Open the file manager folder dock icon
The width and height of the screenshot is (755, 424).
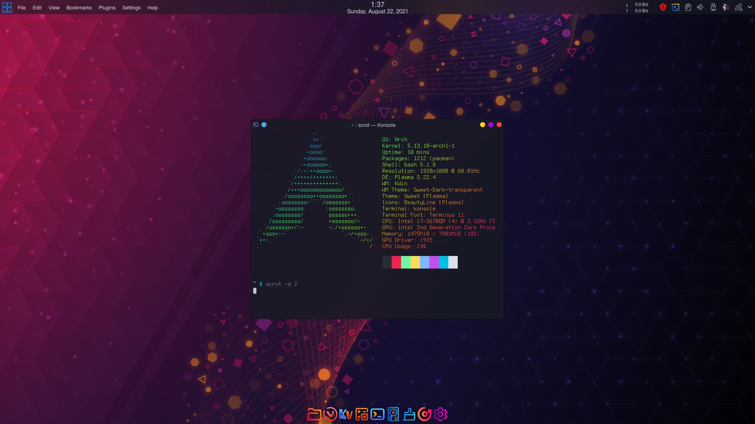[x=314, y=414]
